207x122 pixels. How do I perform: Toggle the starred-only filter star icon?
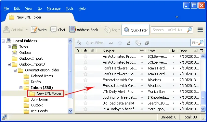coord(120,43)
